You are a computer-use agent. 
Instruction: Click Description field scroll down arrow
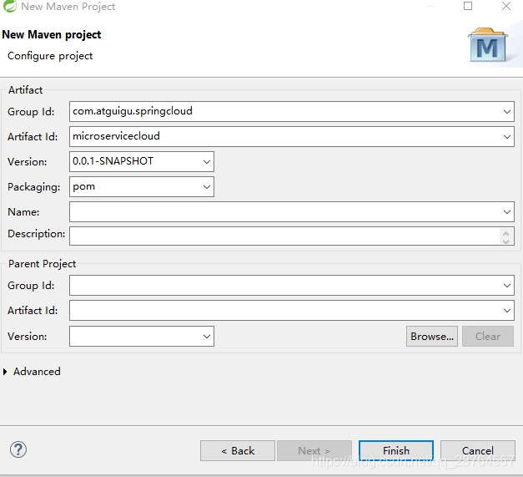coord(505,241)
